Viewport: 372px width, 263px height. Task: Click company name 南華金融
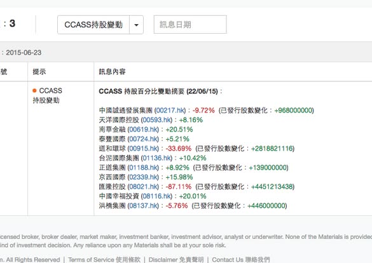tap(112, 130)
